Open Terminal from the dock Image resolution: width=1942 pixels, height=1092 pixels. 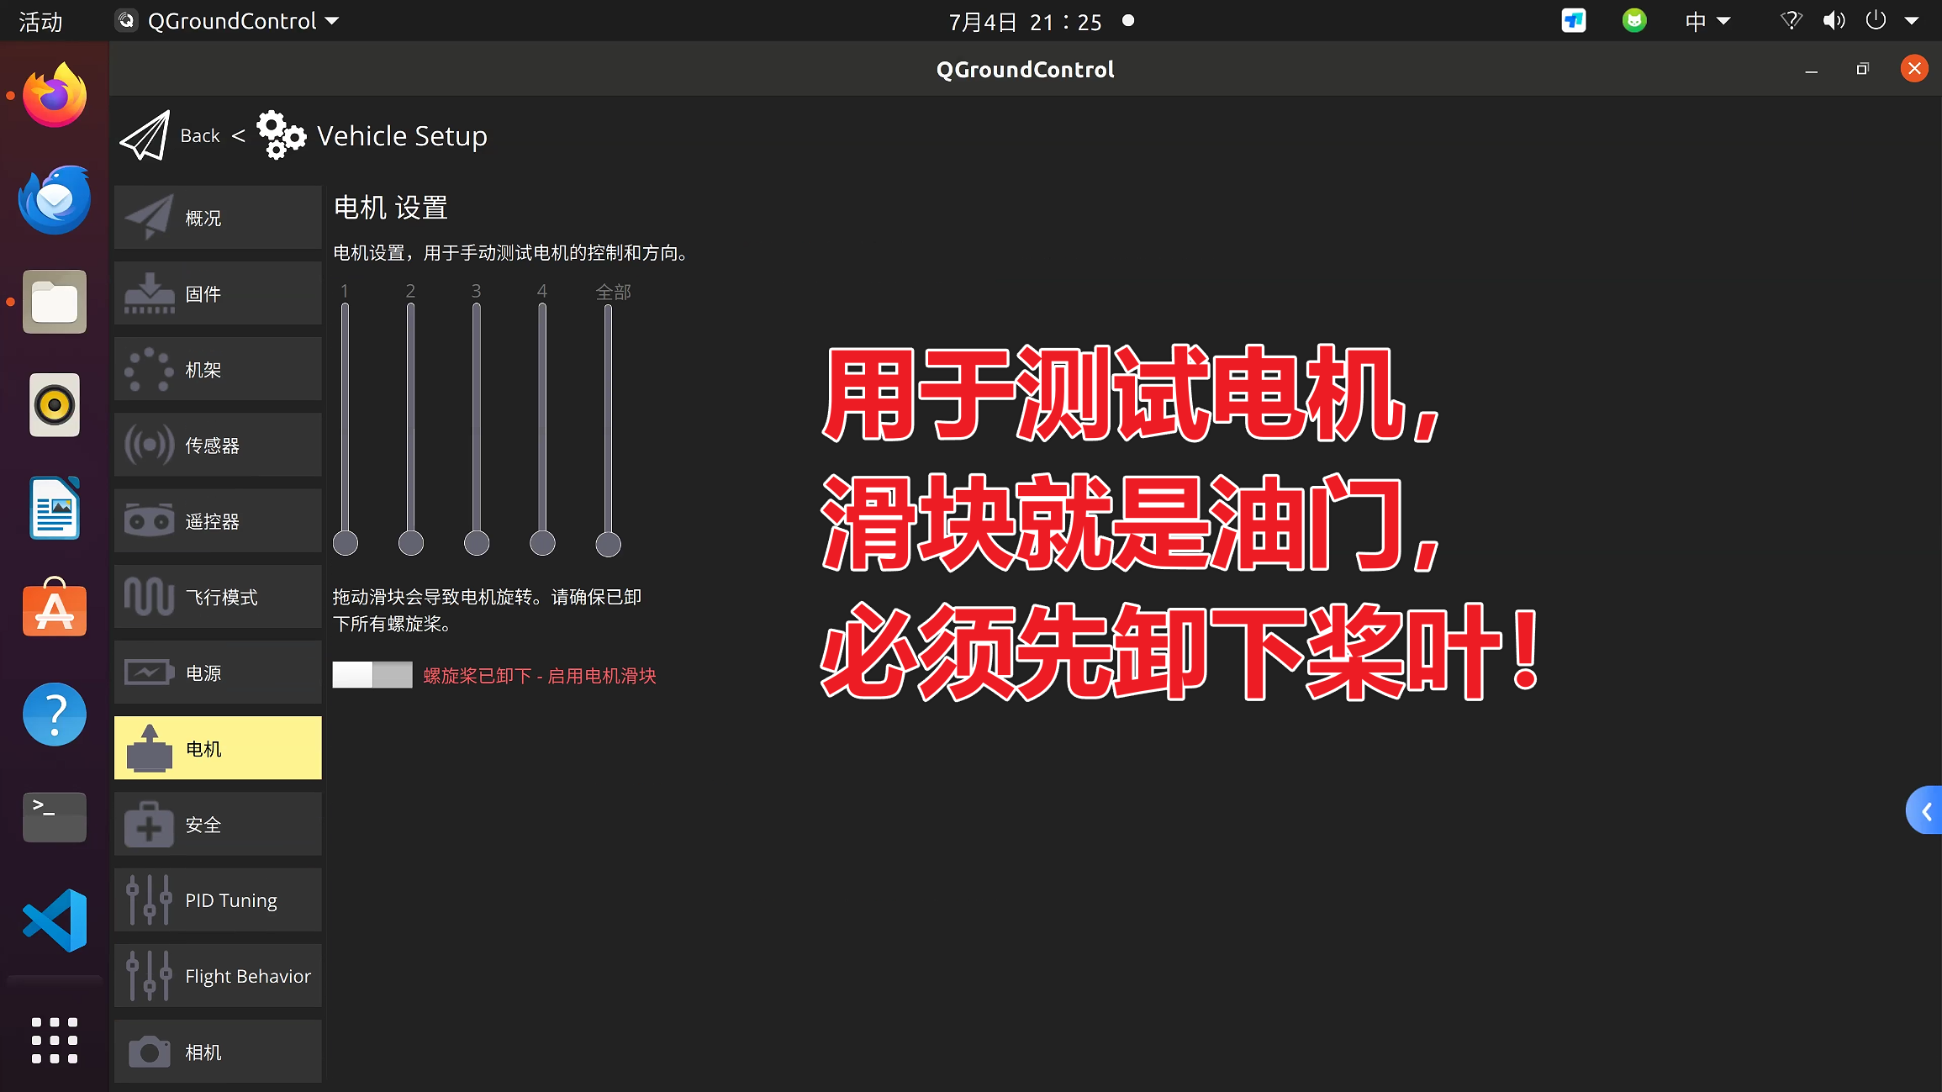pyautogui.click(x=55, y=817)
